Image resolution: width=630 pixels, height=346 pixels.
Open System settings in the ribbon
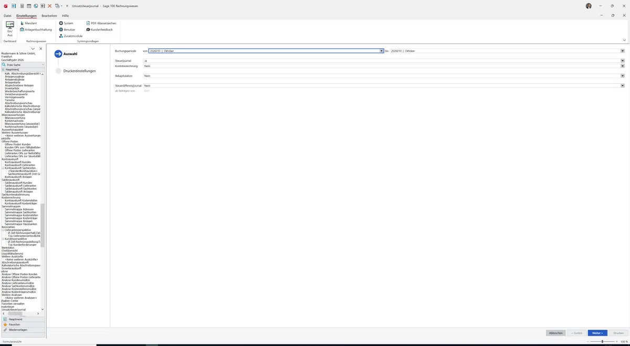pos(66,24)
